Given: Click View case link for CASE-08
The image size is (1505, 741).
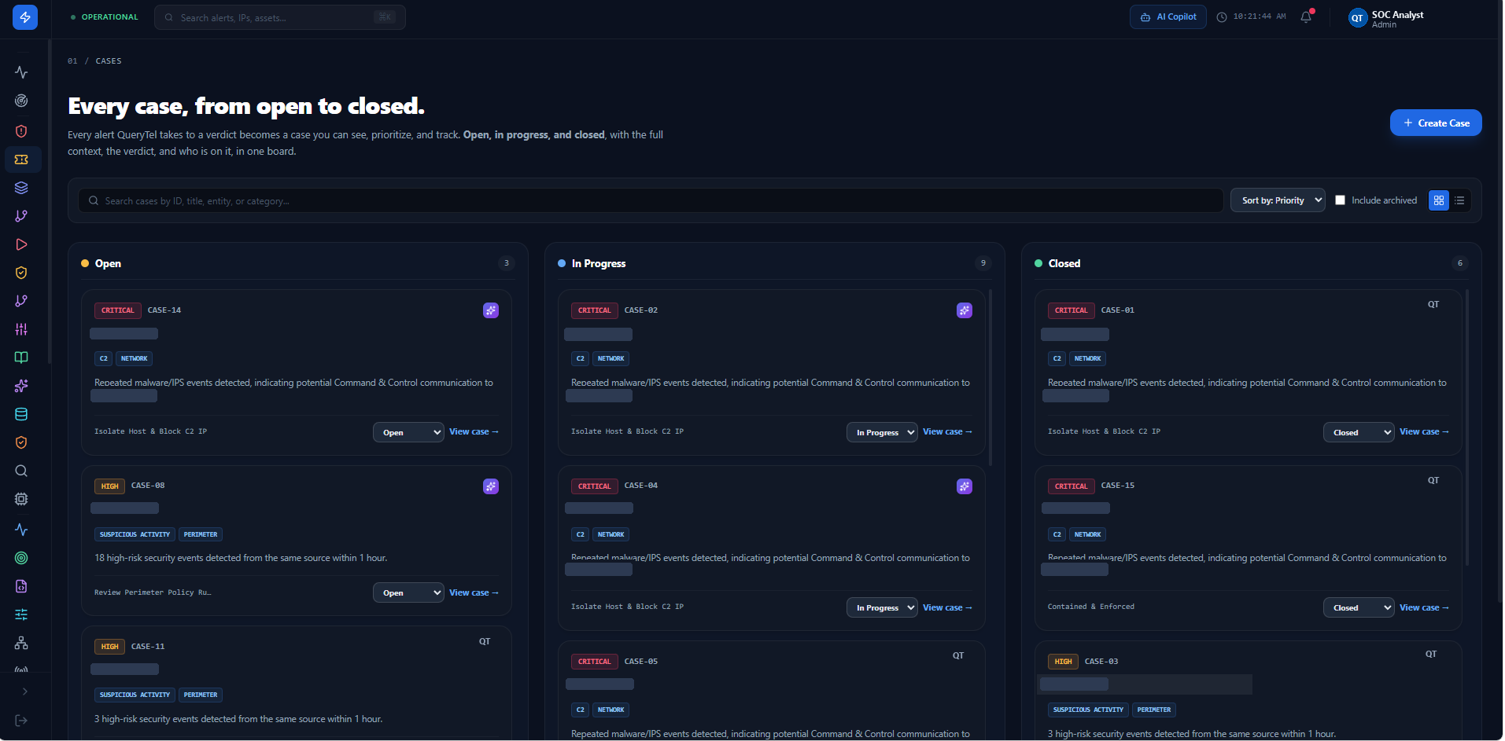Looking at the screenshot, I should tap(474, 592).
